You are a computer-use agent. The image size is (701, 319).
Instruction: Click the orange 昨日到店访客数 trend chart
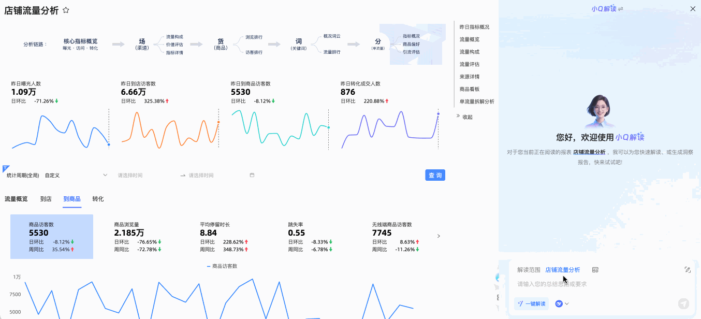(x=170, y=128)
